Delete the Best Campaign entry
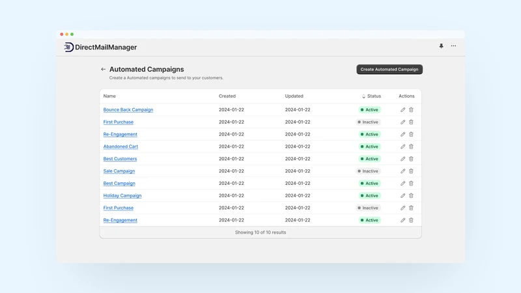The image size is (521, 293). point(411,184)
